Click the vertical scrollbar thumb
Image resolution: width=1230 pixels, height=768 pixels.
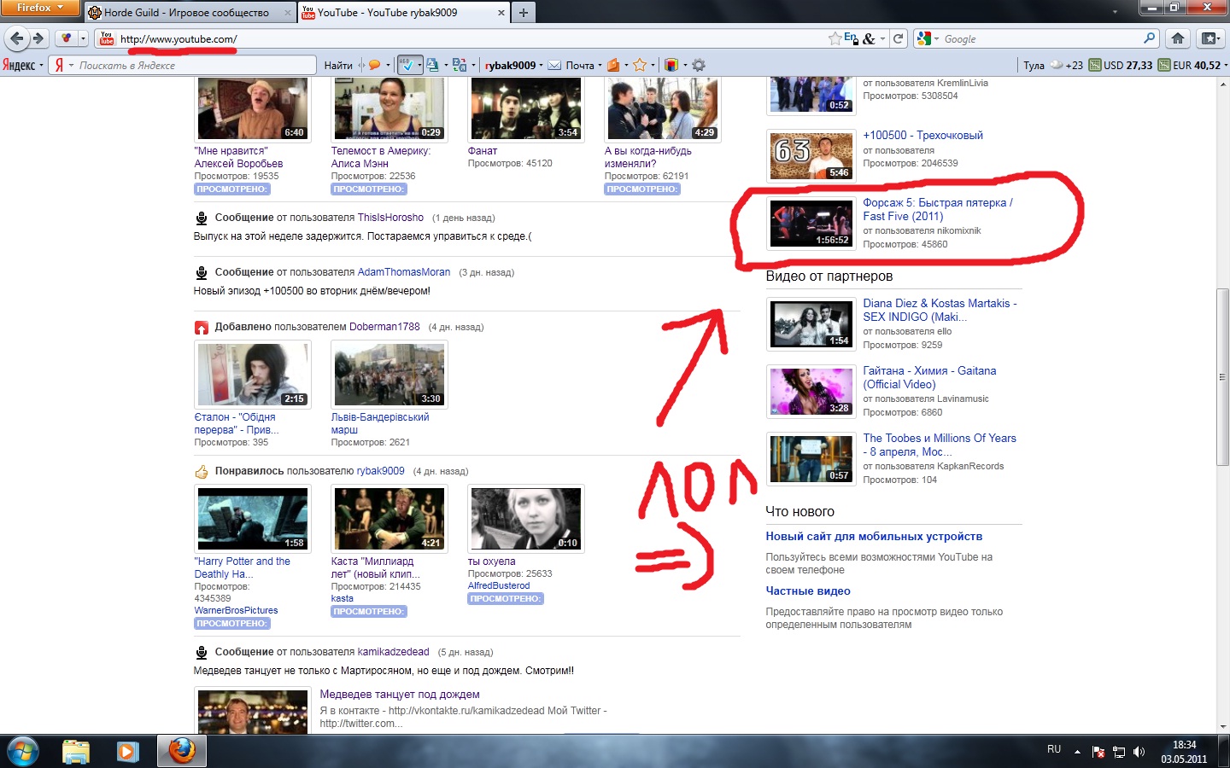pyautogui.click(x=1222, y=377)
